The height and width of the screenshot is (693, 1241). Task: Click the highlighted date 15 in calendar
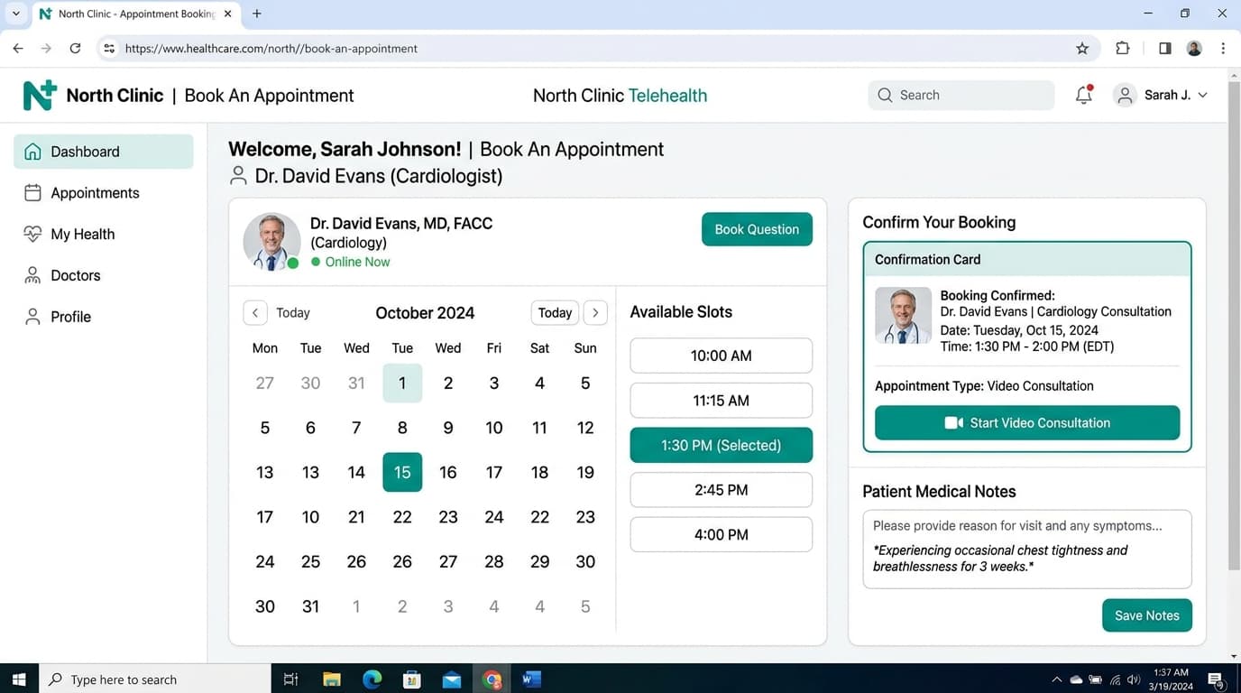(x=402, y=473)
